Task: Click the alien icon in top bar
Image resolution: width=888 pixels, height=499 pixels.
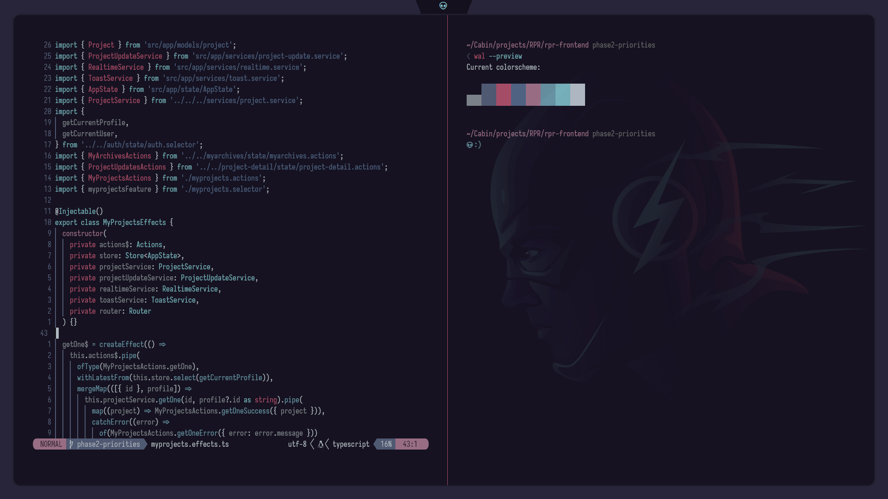Action: (443, 6)
